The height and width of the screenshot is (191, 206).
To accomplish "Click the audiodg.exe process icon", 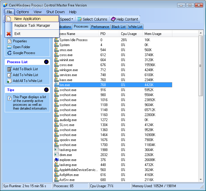I will pos(57,120).
